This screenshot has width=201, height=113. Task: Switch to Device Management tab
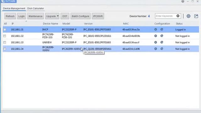point(14,8)
